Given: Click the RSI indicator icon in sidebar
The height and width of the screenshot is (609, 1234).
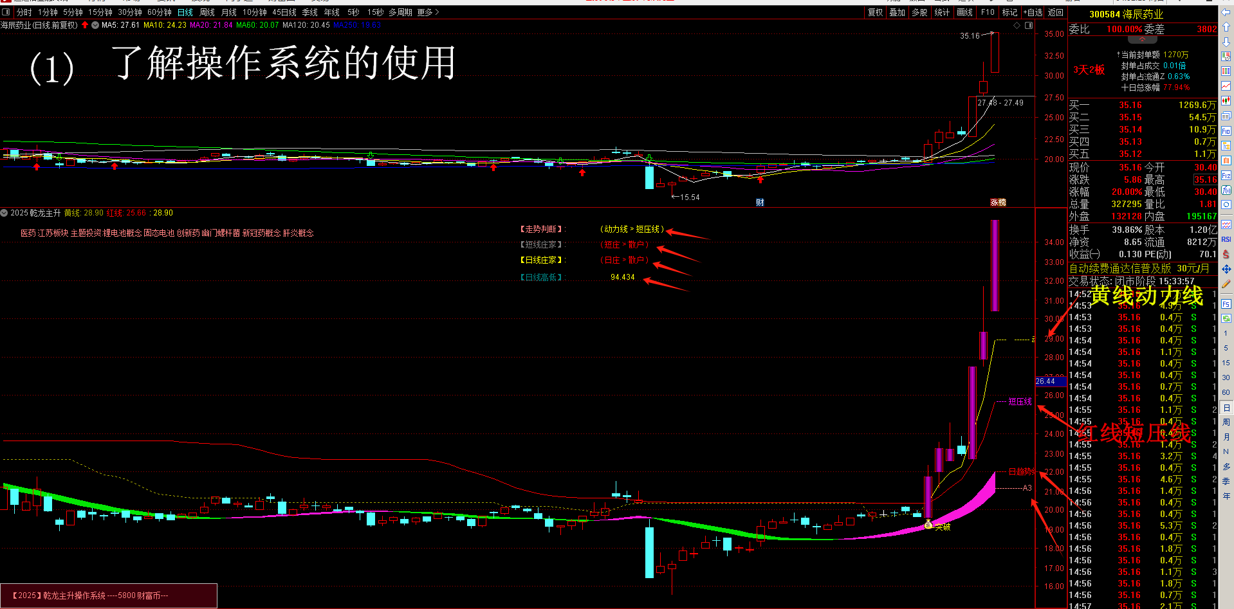Looking at the screenshot, I should coord(1226,239).
